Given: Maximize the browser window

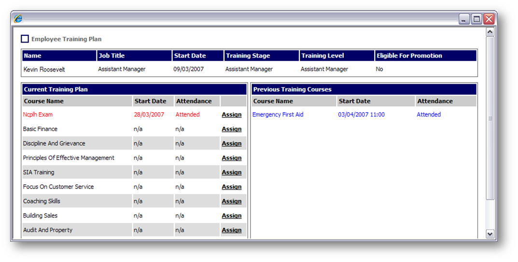Looking at the screenshot, I should [x=476, y=19].
